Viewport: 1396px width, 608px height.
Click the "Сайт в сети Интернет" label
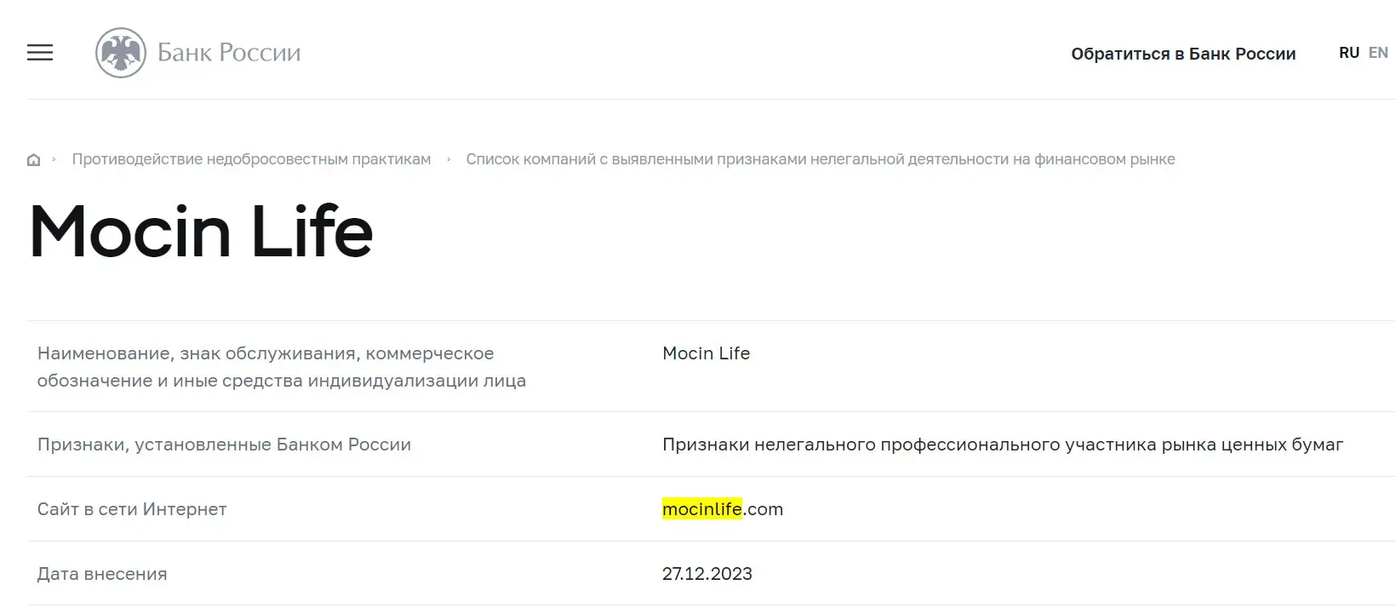pos(132,509)
